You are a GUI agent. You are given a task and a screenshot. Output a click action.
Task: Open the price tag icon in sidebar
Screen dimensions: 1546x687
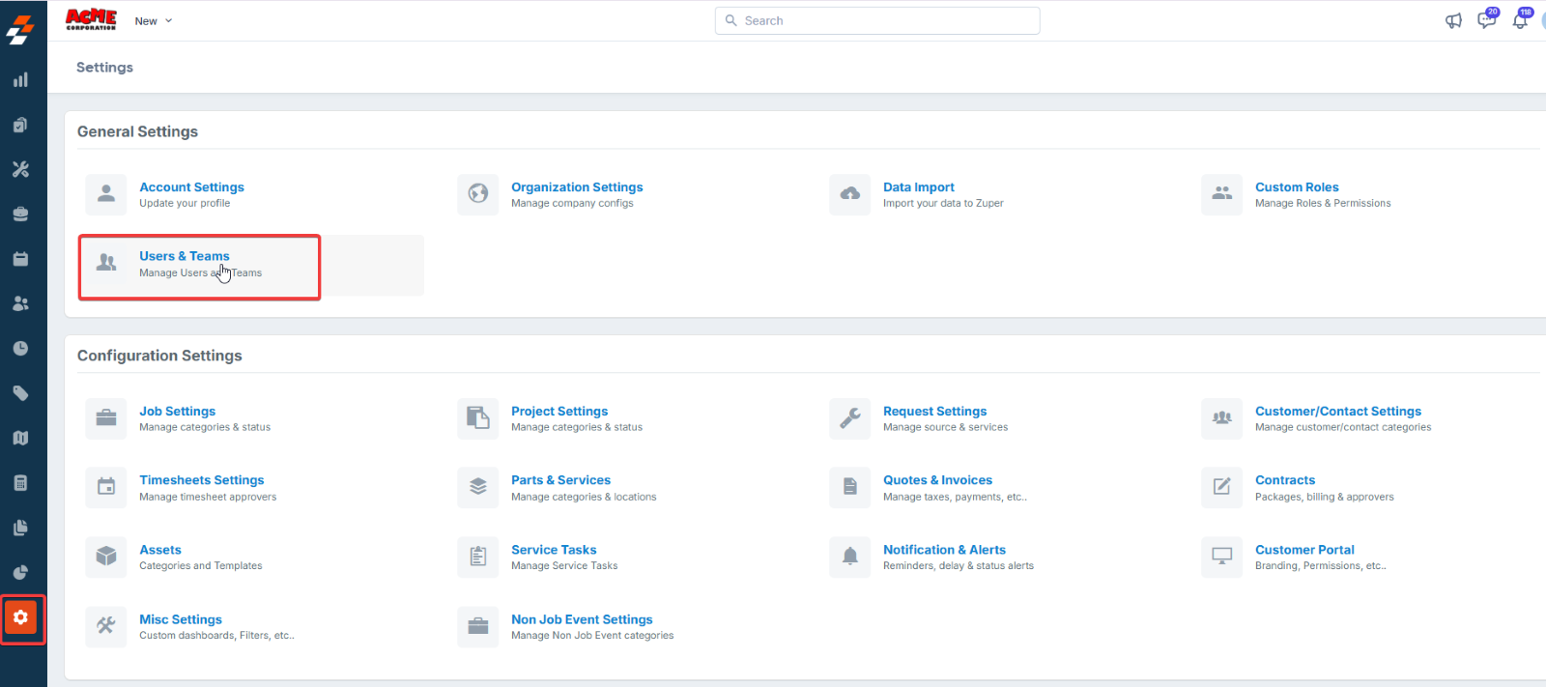pos(20,393)
